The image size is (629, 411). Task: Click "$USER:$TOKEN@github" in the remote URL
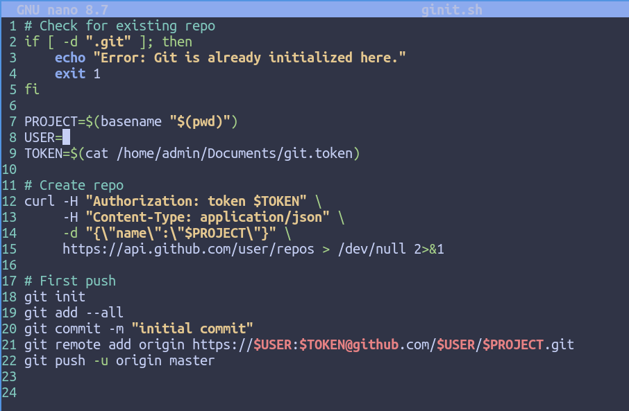coord(326,345)
